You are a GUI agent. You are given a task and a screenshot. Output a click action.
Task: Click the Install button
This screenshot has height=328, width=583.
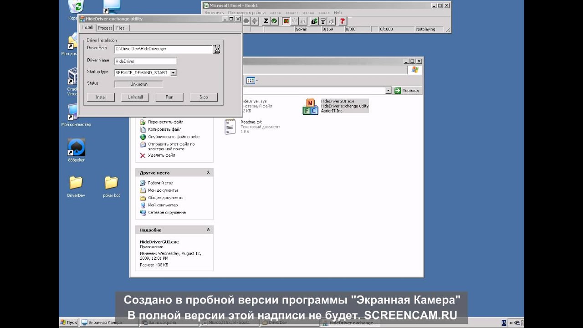101,97
